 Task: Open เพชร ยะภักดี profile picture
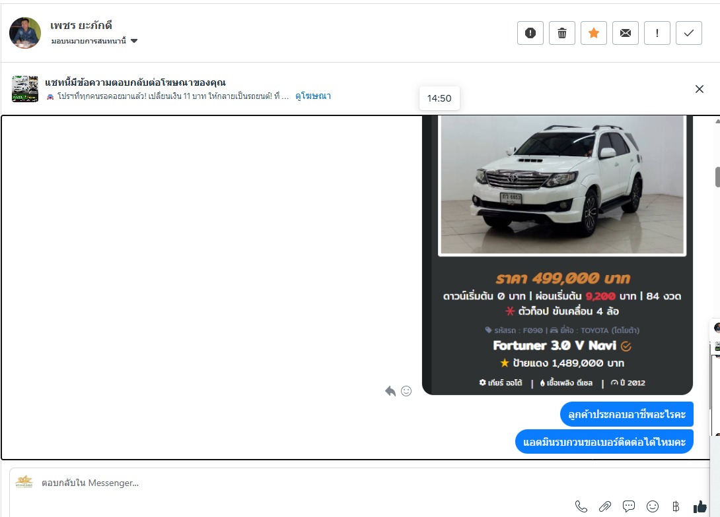[25, 33]
